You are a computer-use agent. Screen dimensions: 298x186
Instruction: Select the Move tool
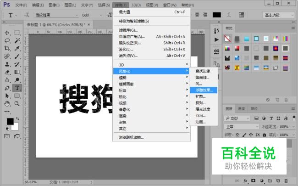click(x=7, y=33)
